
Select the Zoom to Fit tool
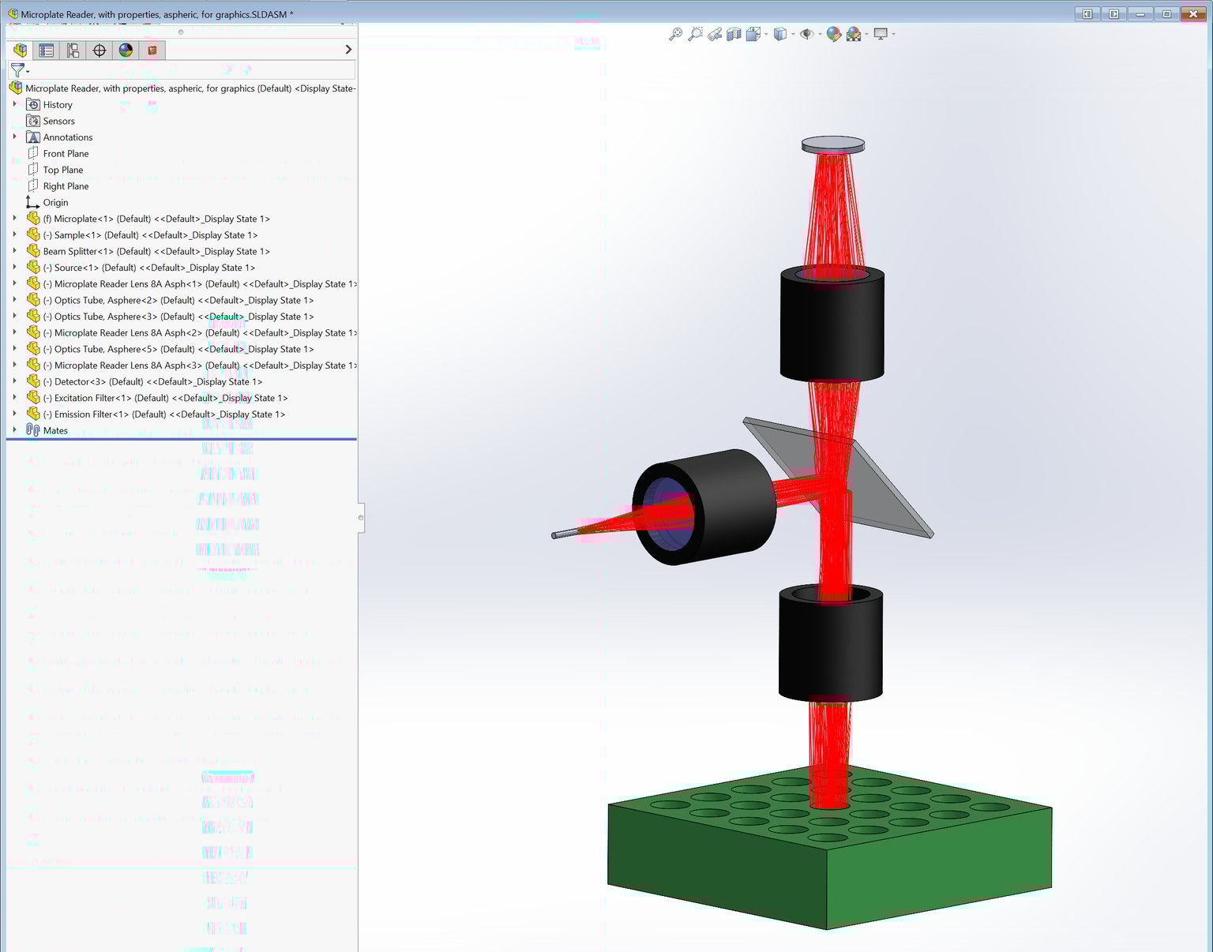click(677, 34)
